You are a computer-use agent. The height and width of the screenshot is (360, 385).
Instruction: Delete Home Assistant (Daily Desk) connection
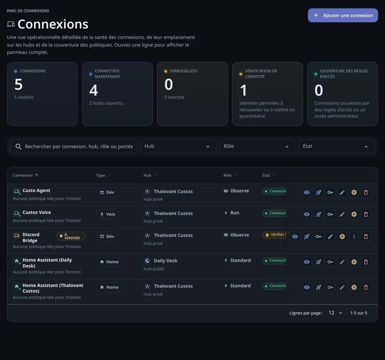(x=366, y=262)
